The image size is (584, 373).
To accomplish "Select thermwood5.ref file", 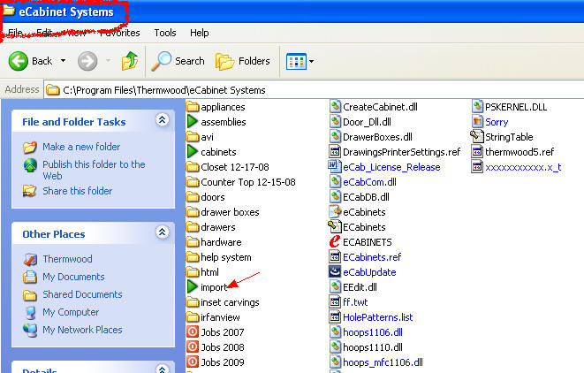I will coord(512,152).
